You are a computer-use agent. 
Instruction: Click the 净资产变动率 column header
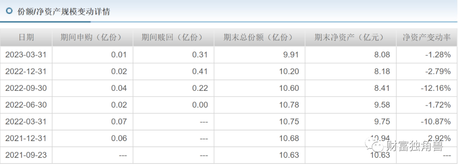click(427, 38)
